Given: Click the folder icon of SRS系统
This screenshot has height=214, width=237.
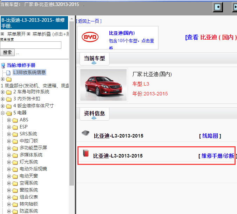Looking at the screenshot, I should [15, 134].
